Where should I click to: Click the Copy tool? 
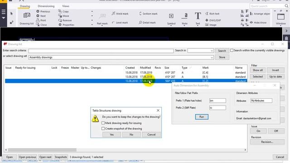(x=63, y=11)
